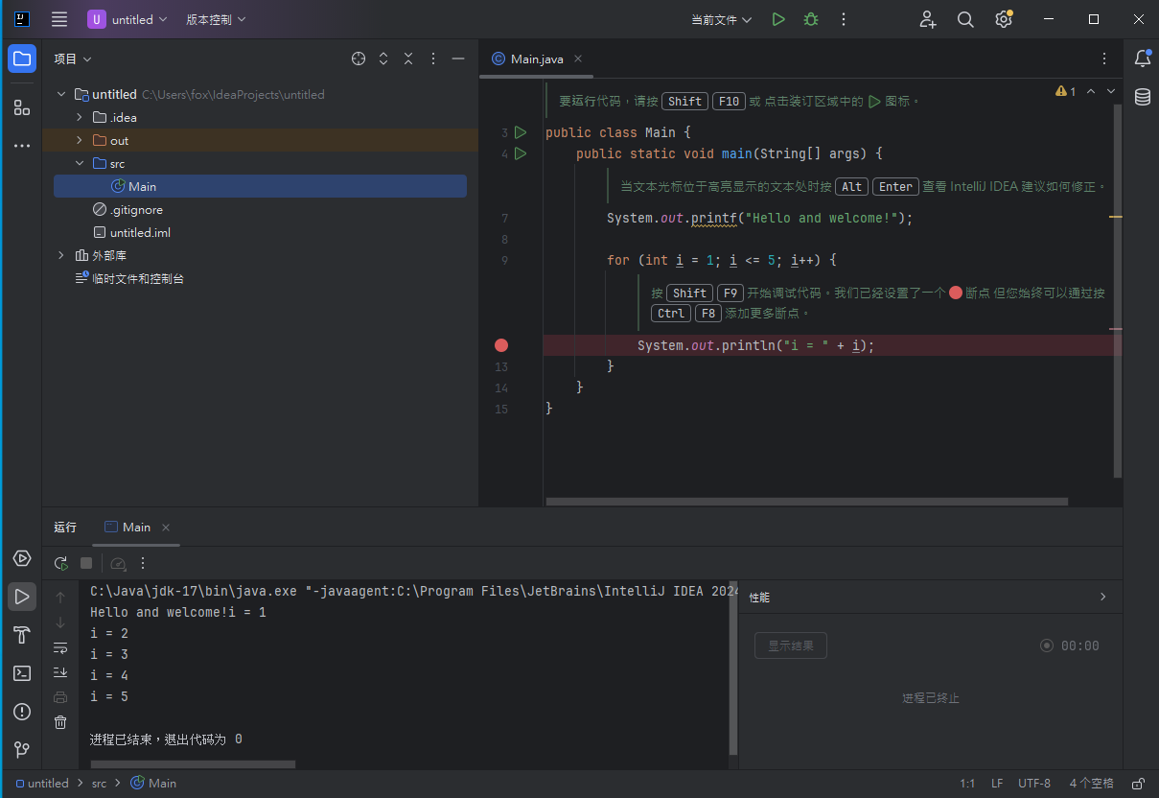
Task: Collapse the untitled root project node
Action: tap(61, 95)
